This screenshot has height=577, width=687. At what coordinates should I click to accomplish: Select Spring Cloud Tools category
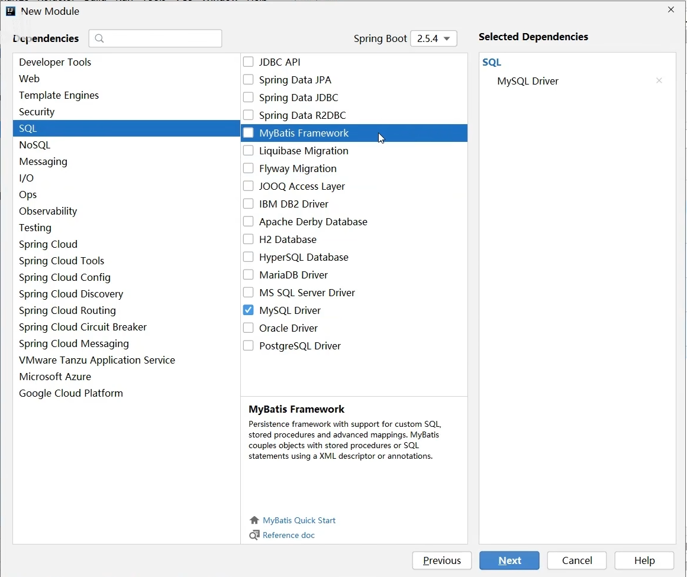click(126, 261)
